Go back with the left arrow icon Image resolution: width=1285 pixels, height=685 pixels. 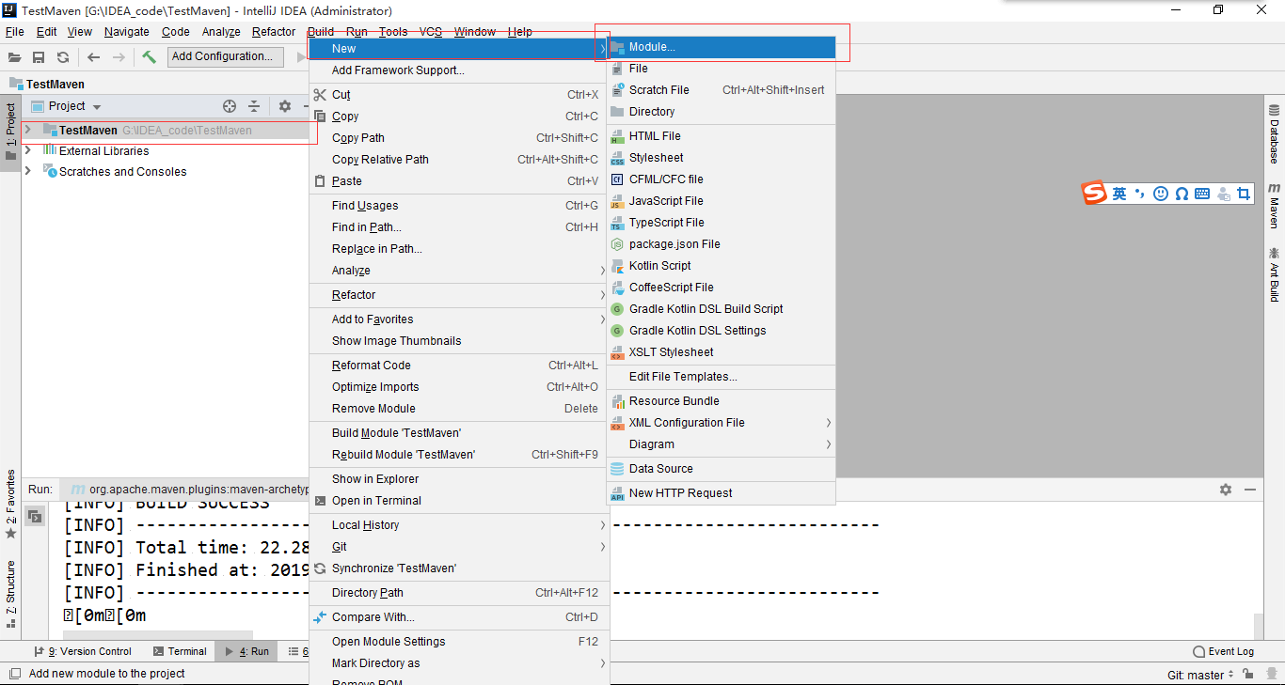click(93, 57)
